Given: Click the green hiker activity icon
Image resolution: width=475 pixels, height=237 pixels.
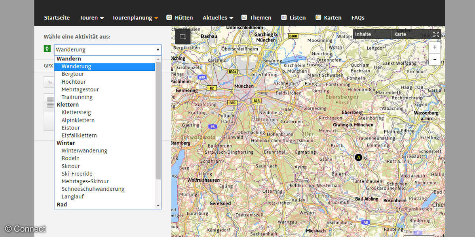Looking at the screenshot, I should click(47, 49).
